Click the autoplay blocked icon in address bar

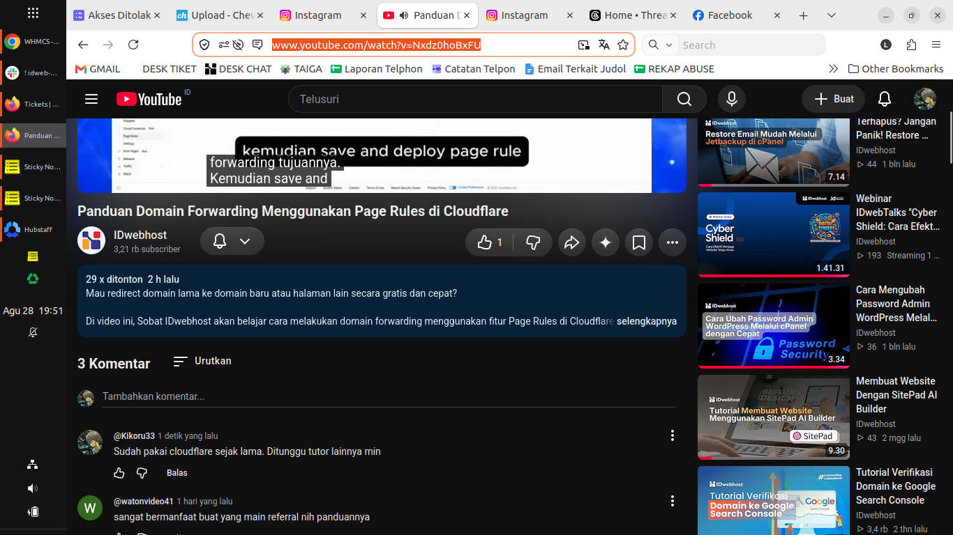238,45
